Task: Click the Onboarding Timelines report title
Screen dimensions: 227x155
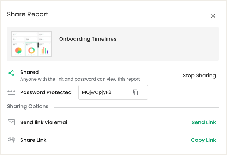Action: coord(87,39)
